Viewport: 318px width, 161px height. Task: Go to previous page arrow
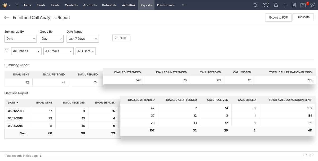(x=304, y=155)
